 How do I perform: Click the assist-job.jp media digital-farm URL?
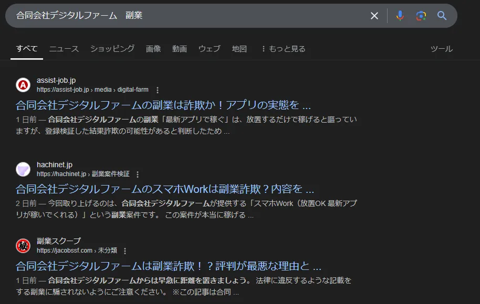[x=92, y=90]
